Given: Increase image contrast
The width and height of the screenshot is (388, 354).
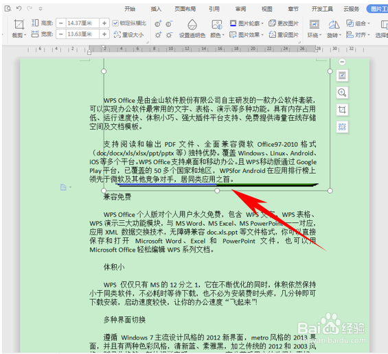Looking at the screenshot, I should tap(158, 24).
